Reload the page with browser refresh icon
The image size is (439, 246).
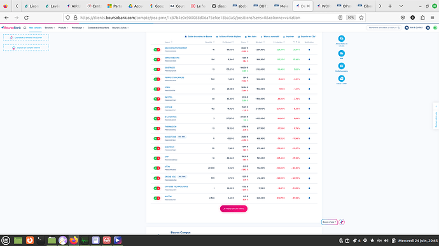click(x=26, y=18)
